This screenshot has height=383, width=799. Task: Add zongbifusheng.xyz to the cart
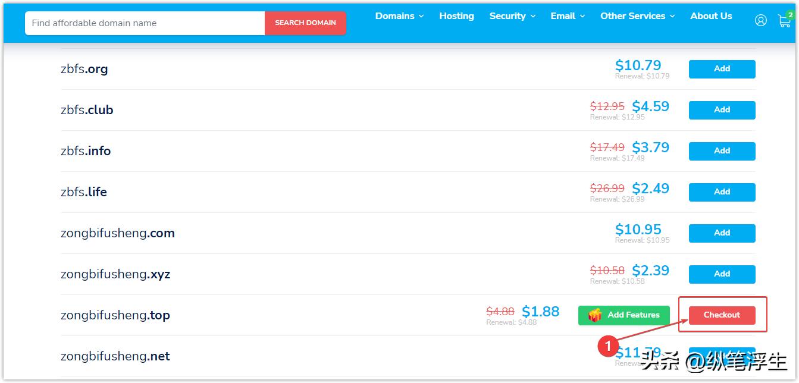tap(722, 274)
